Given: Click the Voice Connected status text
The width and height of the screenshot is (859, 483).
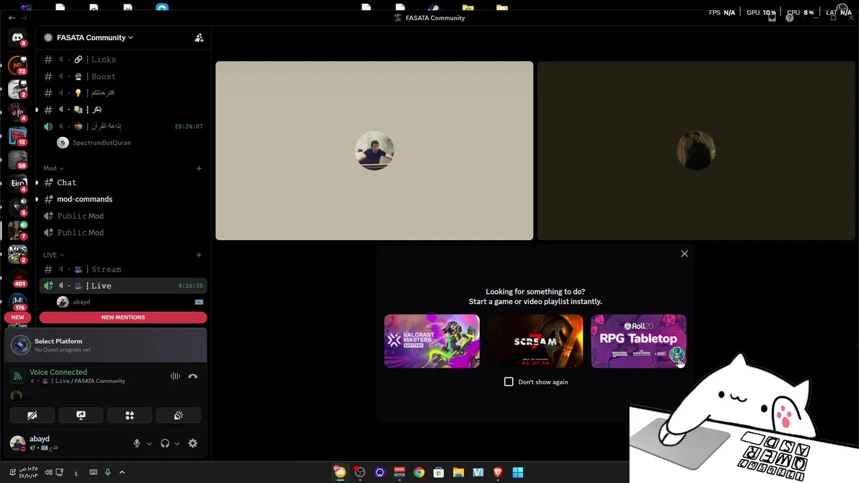Looking at the screenshot, I should (58, 372).
